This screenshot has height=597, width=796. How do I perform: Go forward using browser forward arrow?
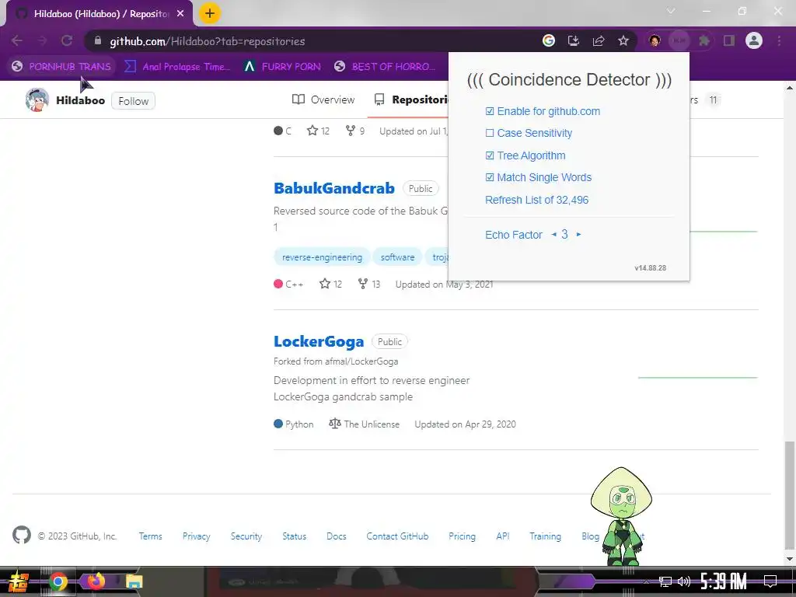coord(42,40)
